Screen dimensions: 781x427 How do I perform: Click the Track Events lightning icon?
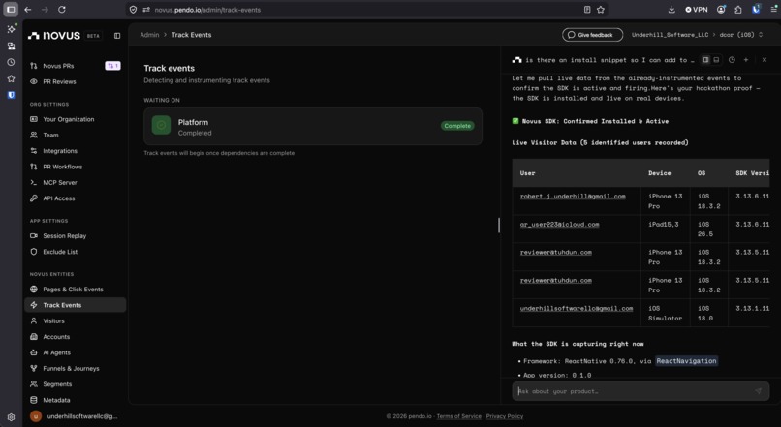pyautogui.click(x=34, y=305)
